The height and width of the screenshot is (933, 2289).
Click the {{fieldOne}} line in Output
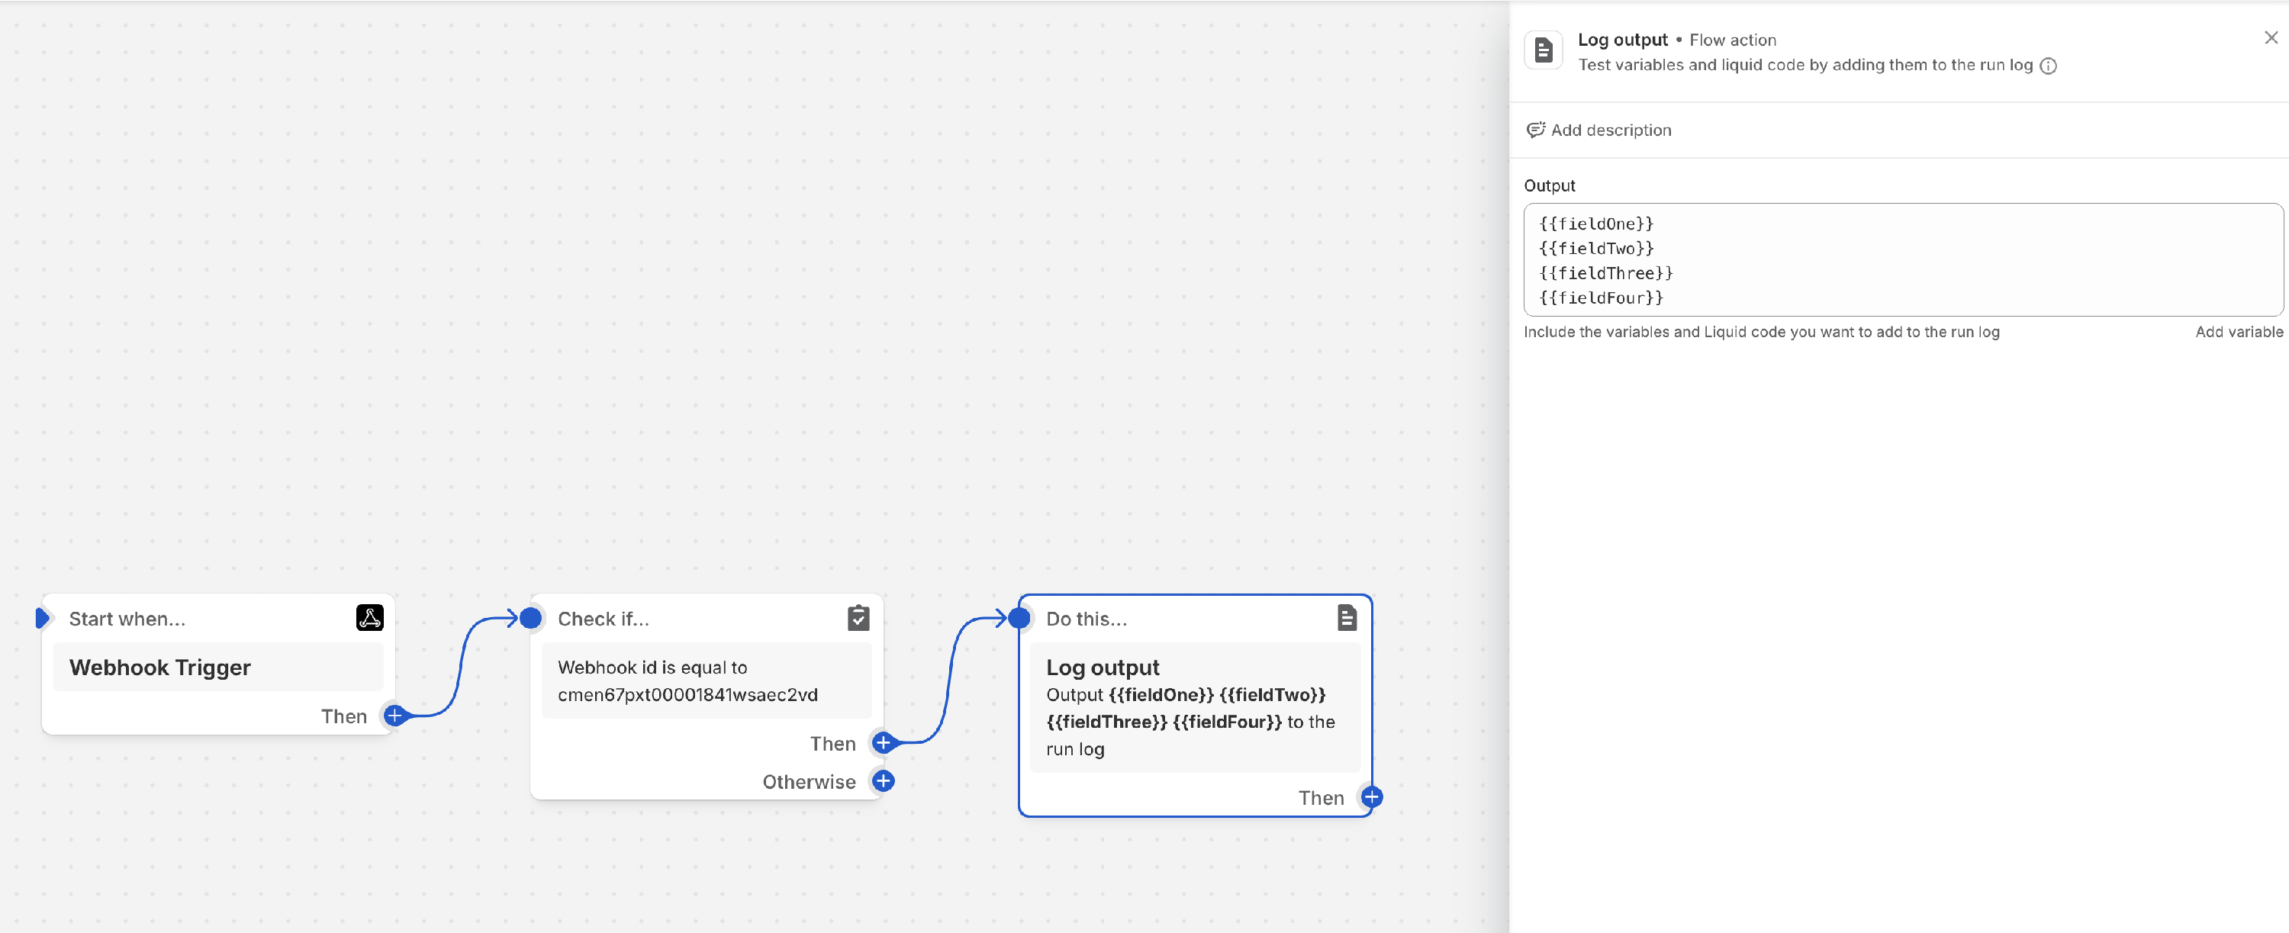(1596, 224)
